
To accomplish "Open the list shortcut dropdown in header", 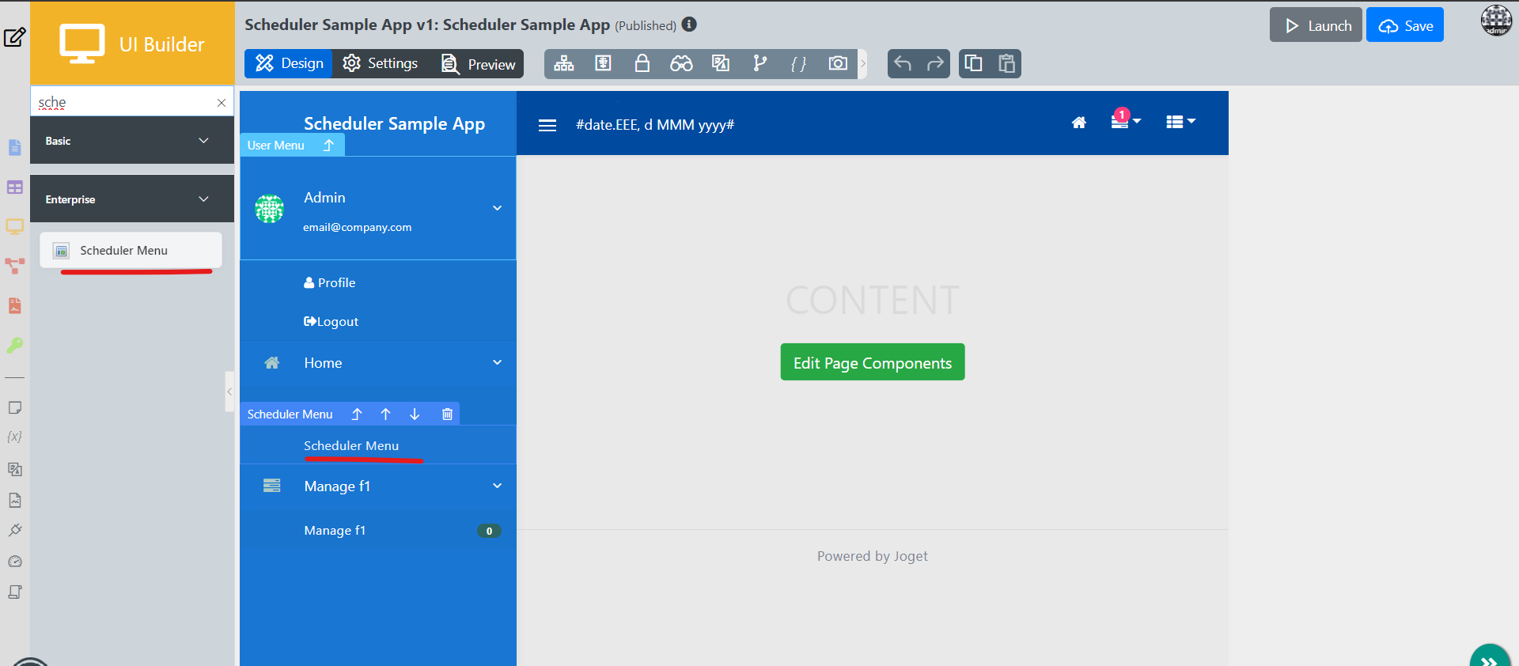I will pos(1180,122).
